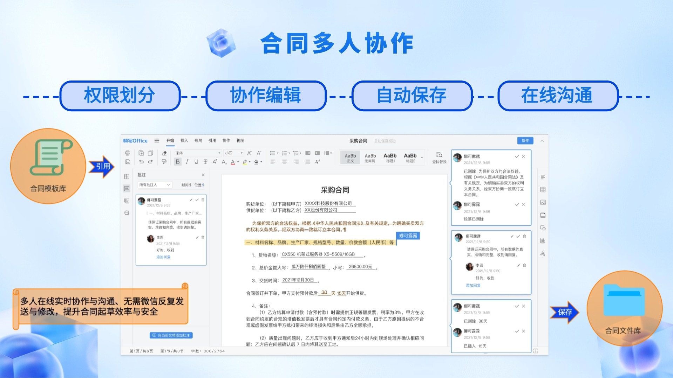Click the copy icon in the toolbar

tap(141, 153)
